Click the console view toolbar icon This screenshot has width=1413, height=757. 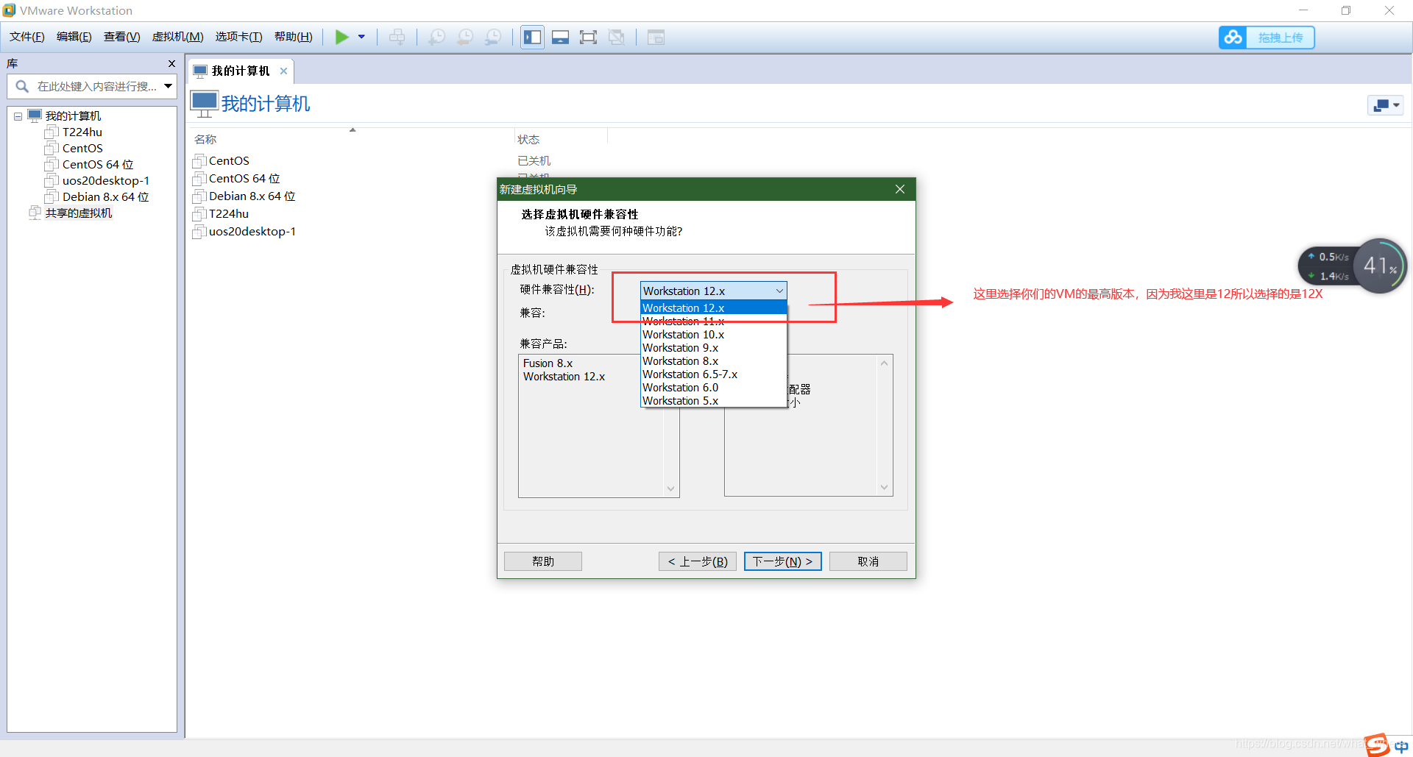[561, 38]
